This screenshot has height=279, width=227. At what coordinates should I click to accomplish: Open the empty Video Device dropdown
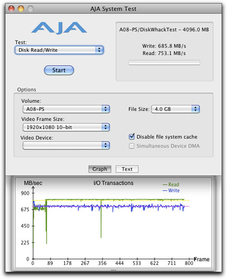66,145
